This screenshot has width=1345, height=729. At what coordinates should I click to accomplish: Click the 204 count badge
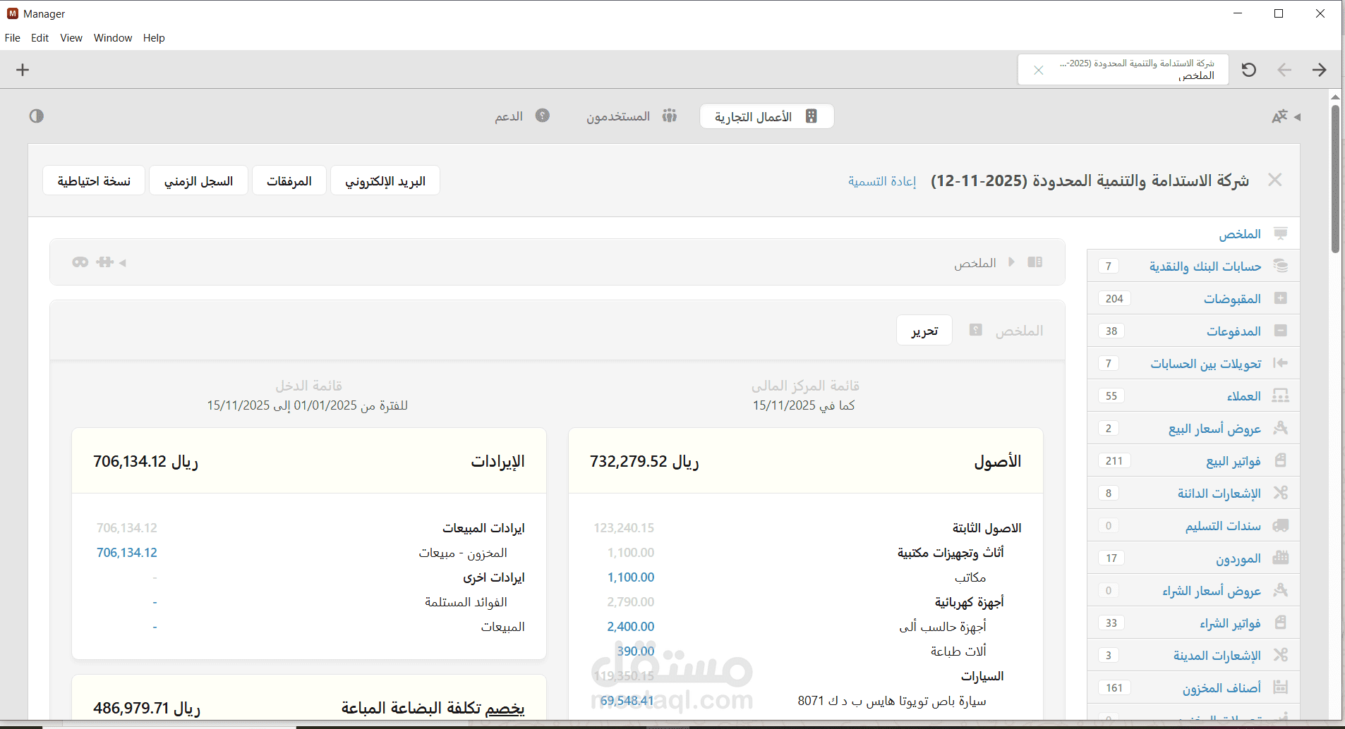pyautogui.click(x=1114, y=298)
